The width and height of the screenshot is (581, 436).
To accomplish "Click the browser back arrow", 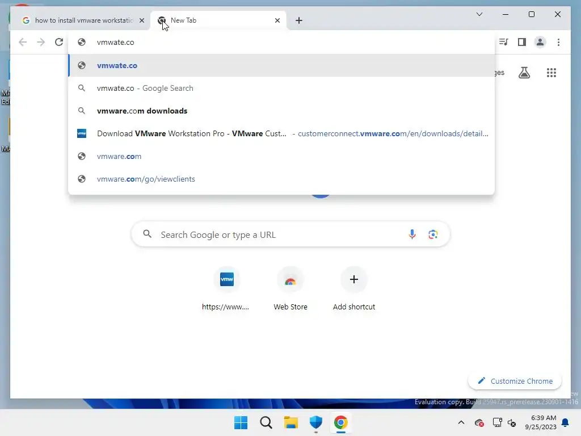I will tap(23, 42).
